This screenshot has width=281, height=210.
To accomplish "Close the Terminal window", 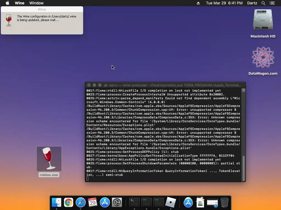I will tap(89, 85).
